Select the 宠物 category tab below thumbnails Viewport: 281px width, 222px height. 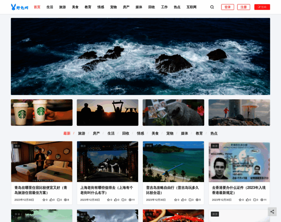pos(170,134)
